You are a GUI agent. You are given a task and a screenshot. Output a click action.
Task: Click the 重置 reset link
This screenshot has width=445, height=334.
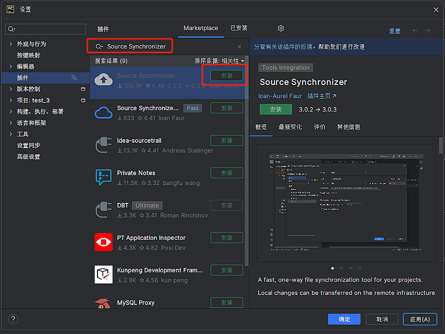pos(395,31)
